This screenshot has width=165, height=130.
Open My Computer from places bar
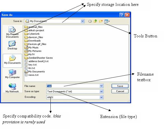point(12,74)
